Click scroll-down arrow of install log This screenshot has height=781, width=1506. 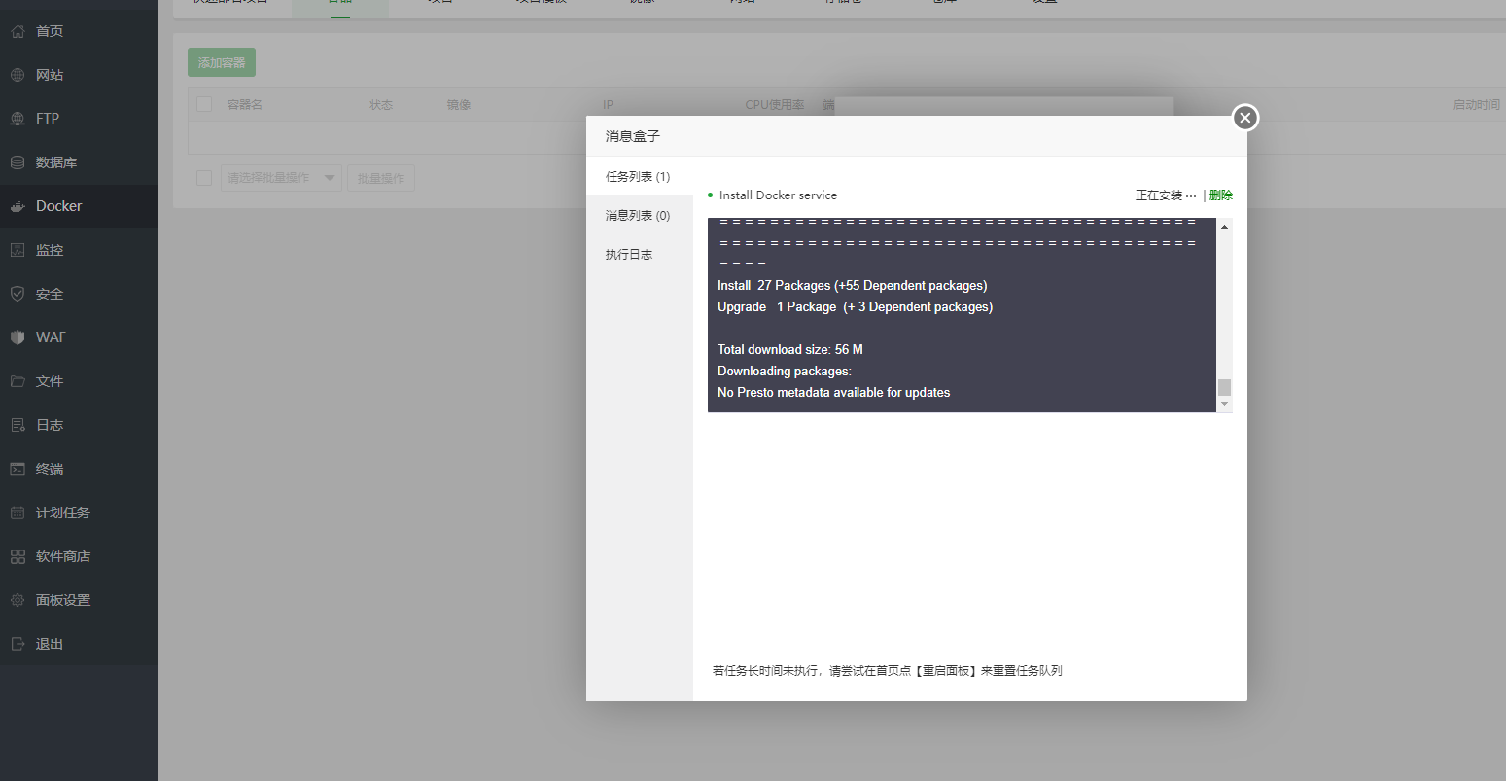tap(1224, 404)
